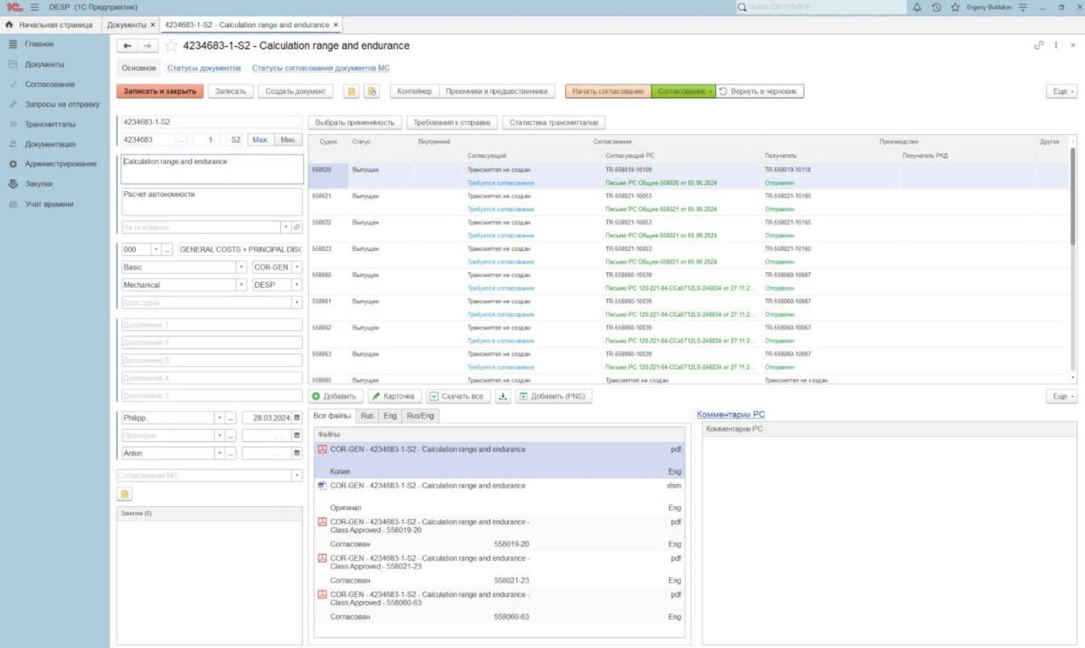Click the copy link icon
1085x648 pixels.
click(1039, 45)
